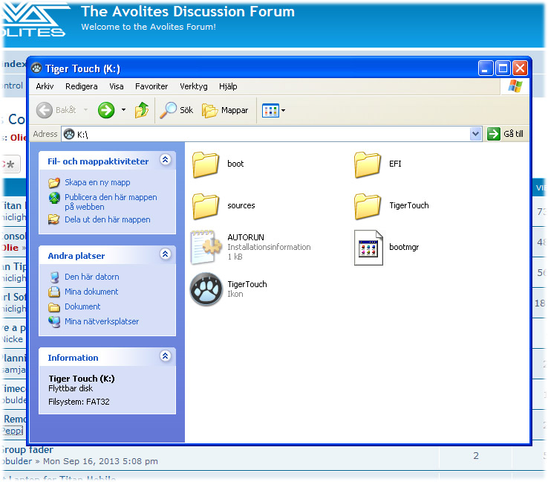Click the Windows flag logo in menu bar

[x=515, y=86]
